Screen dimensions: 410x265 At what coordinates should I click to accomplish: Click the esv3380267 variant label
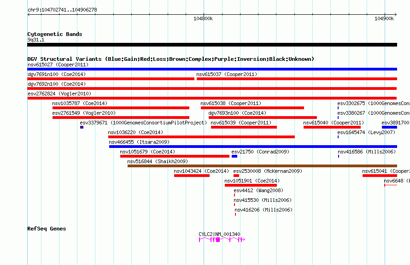click(x=374, y=113)
